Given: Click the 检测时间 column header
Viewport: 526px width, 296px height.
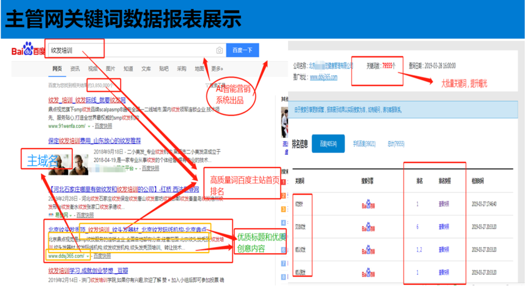Looking at the screenshot, I should (x=478, y=181).
